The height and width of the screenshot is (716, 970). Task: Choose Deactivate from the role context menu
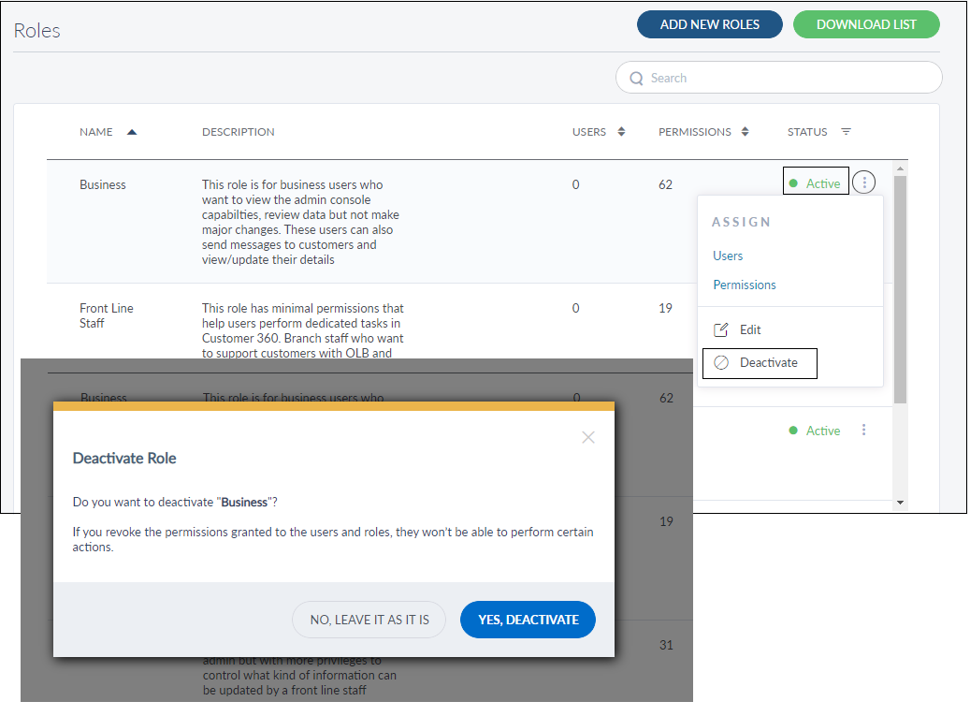pyautogui.click(x=768, y=363)
